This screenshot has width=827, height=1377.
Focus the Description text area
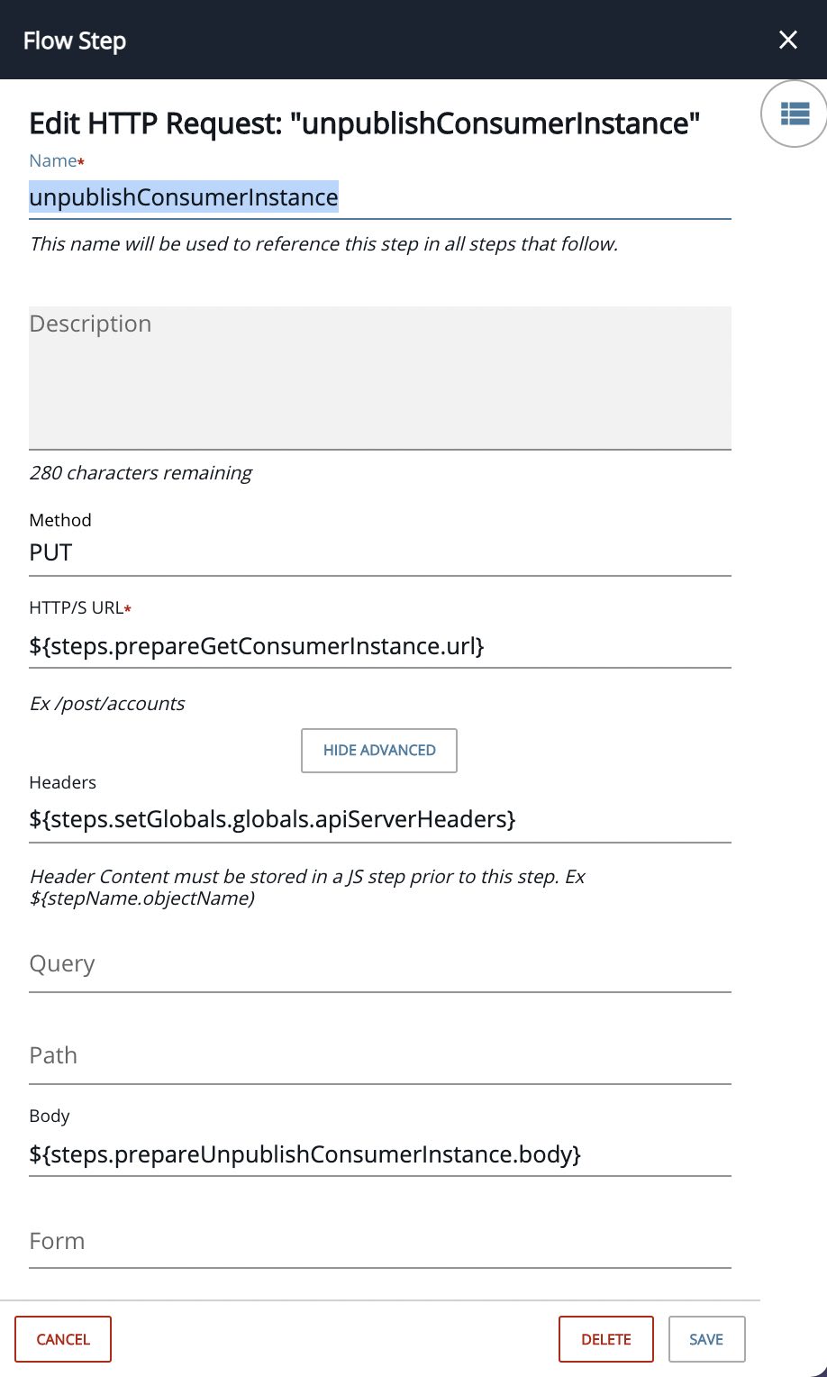379,378
